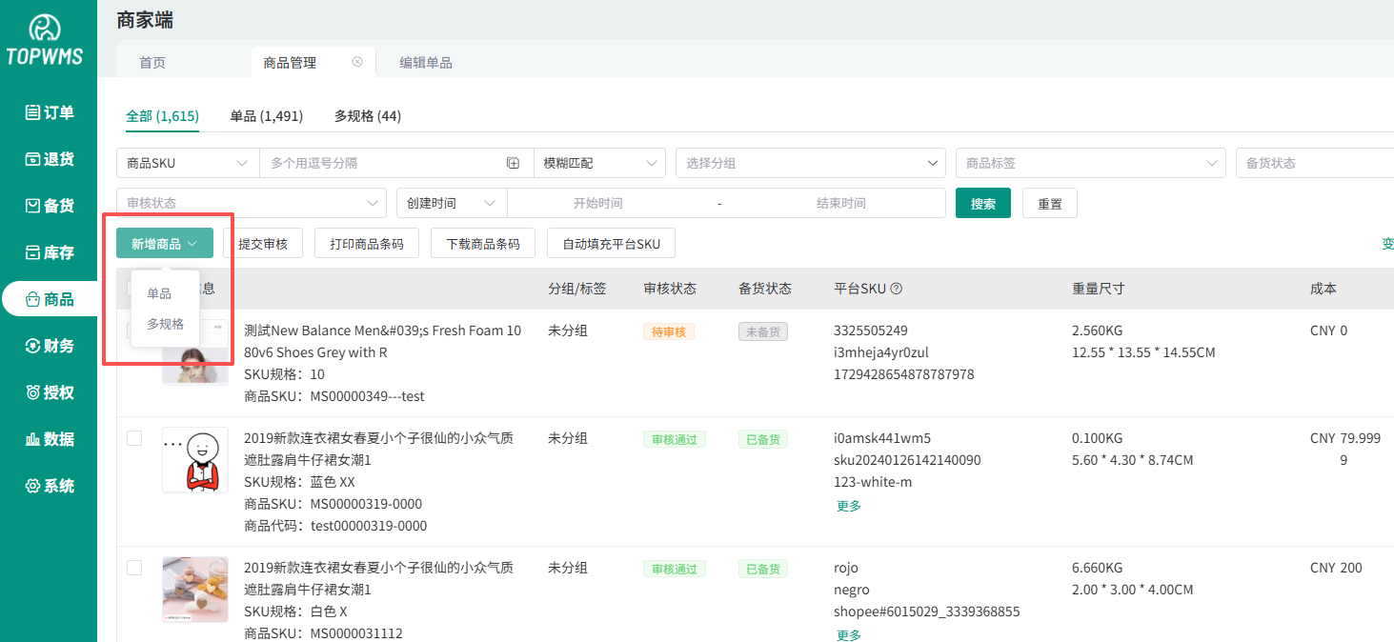Close the 商品管理 tab with its X icon
1394x642 pixels.
click(357, 62)
